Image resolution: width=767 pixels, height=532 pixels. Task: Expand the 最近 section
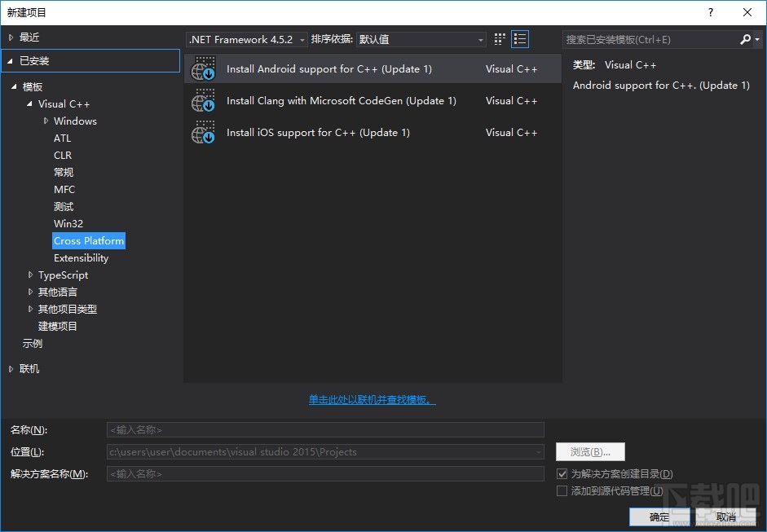(11, 37)
